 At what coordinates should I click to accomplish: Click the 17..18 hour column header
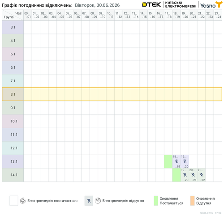(168, 15)
